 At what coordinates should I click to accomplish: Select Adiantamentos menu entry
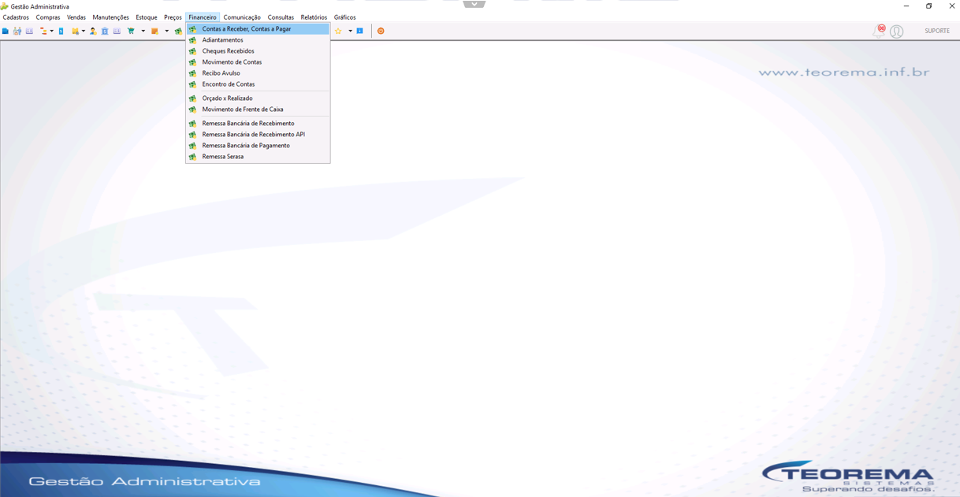click(258, 40)
